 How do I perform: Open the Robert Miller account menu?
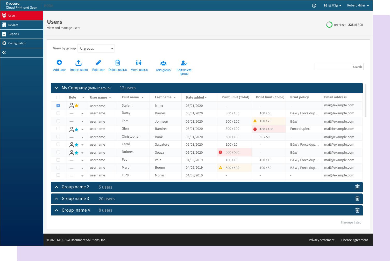click(358, 5)
